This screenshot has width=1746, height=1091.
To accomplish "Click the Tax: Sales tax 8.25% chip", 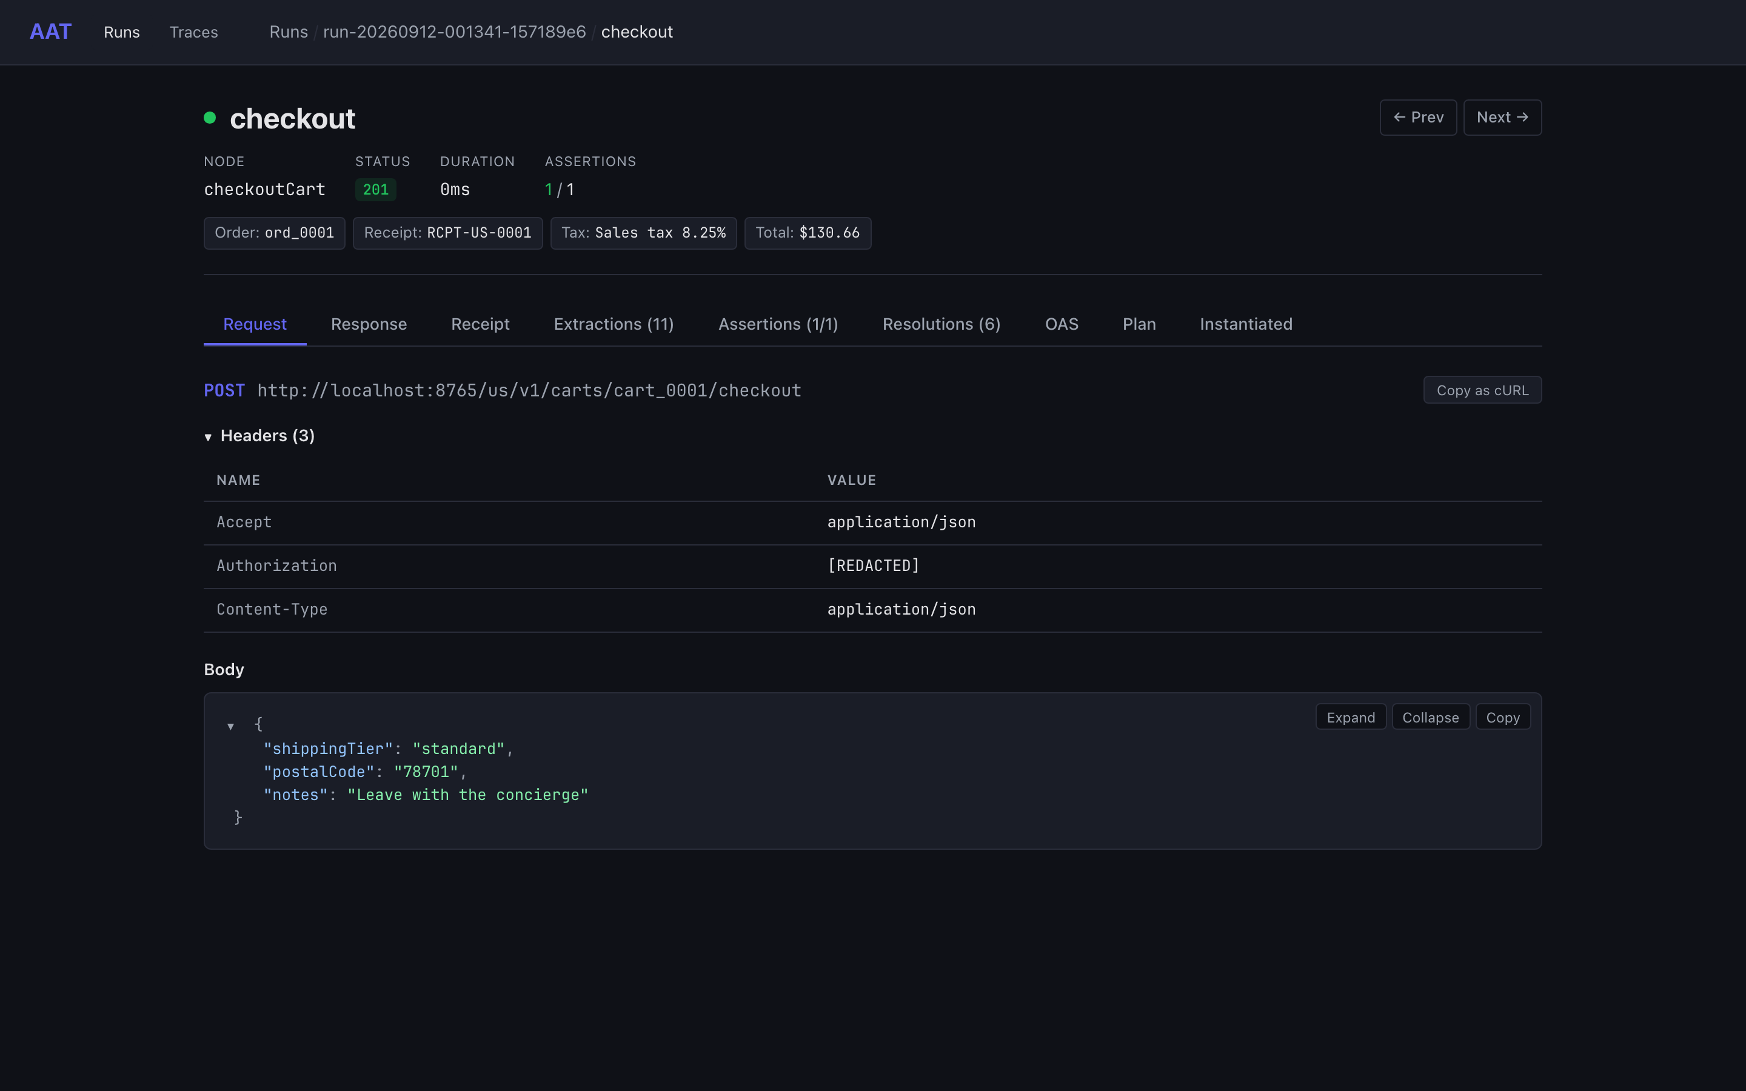I will click(x=644, y=233).
